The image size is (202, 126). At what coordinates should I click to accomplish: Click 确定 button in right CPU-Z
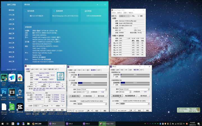pos(148,110)
